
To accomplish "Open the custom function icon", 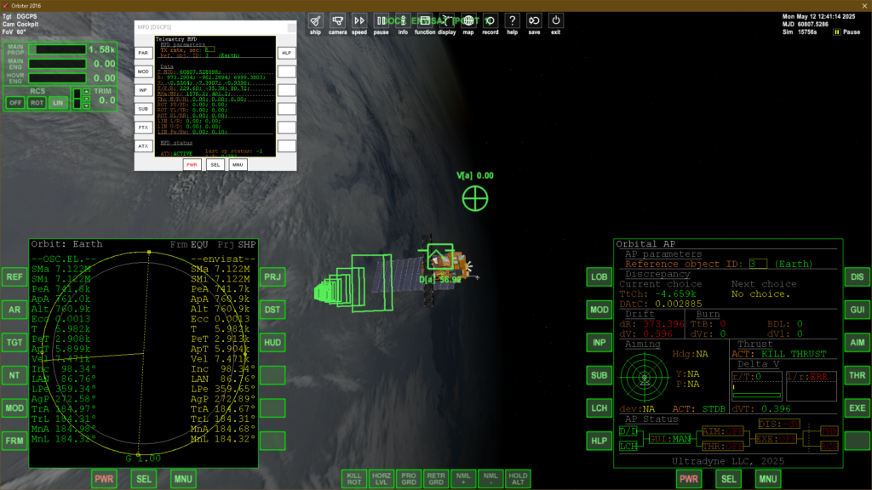I will coord(425,21).
